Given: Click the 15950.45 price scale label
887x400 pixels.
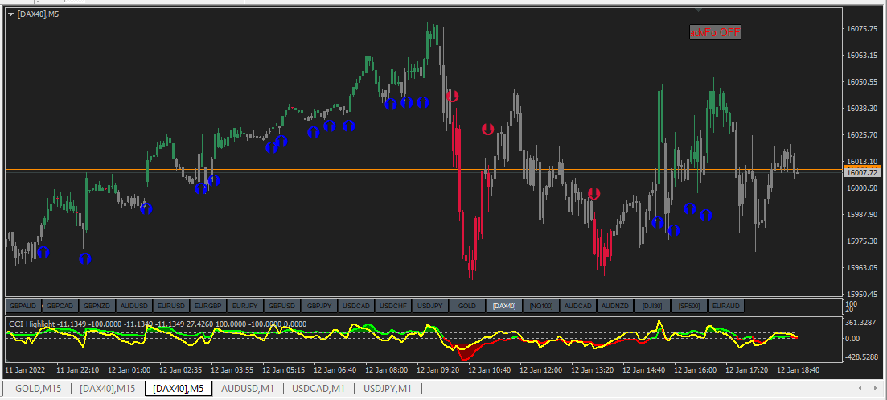Looking at the screenshot, I should click(x=862, y=295).
